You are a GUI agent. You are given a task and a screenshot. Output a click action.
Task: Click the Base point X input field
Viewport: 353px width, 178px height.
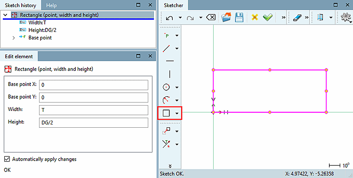94,85
